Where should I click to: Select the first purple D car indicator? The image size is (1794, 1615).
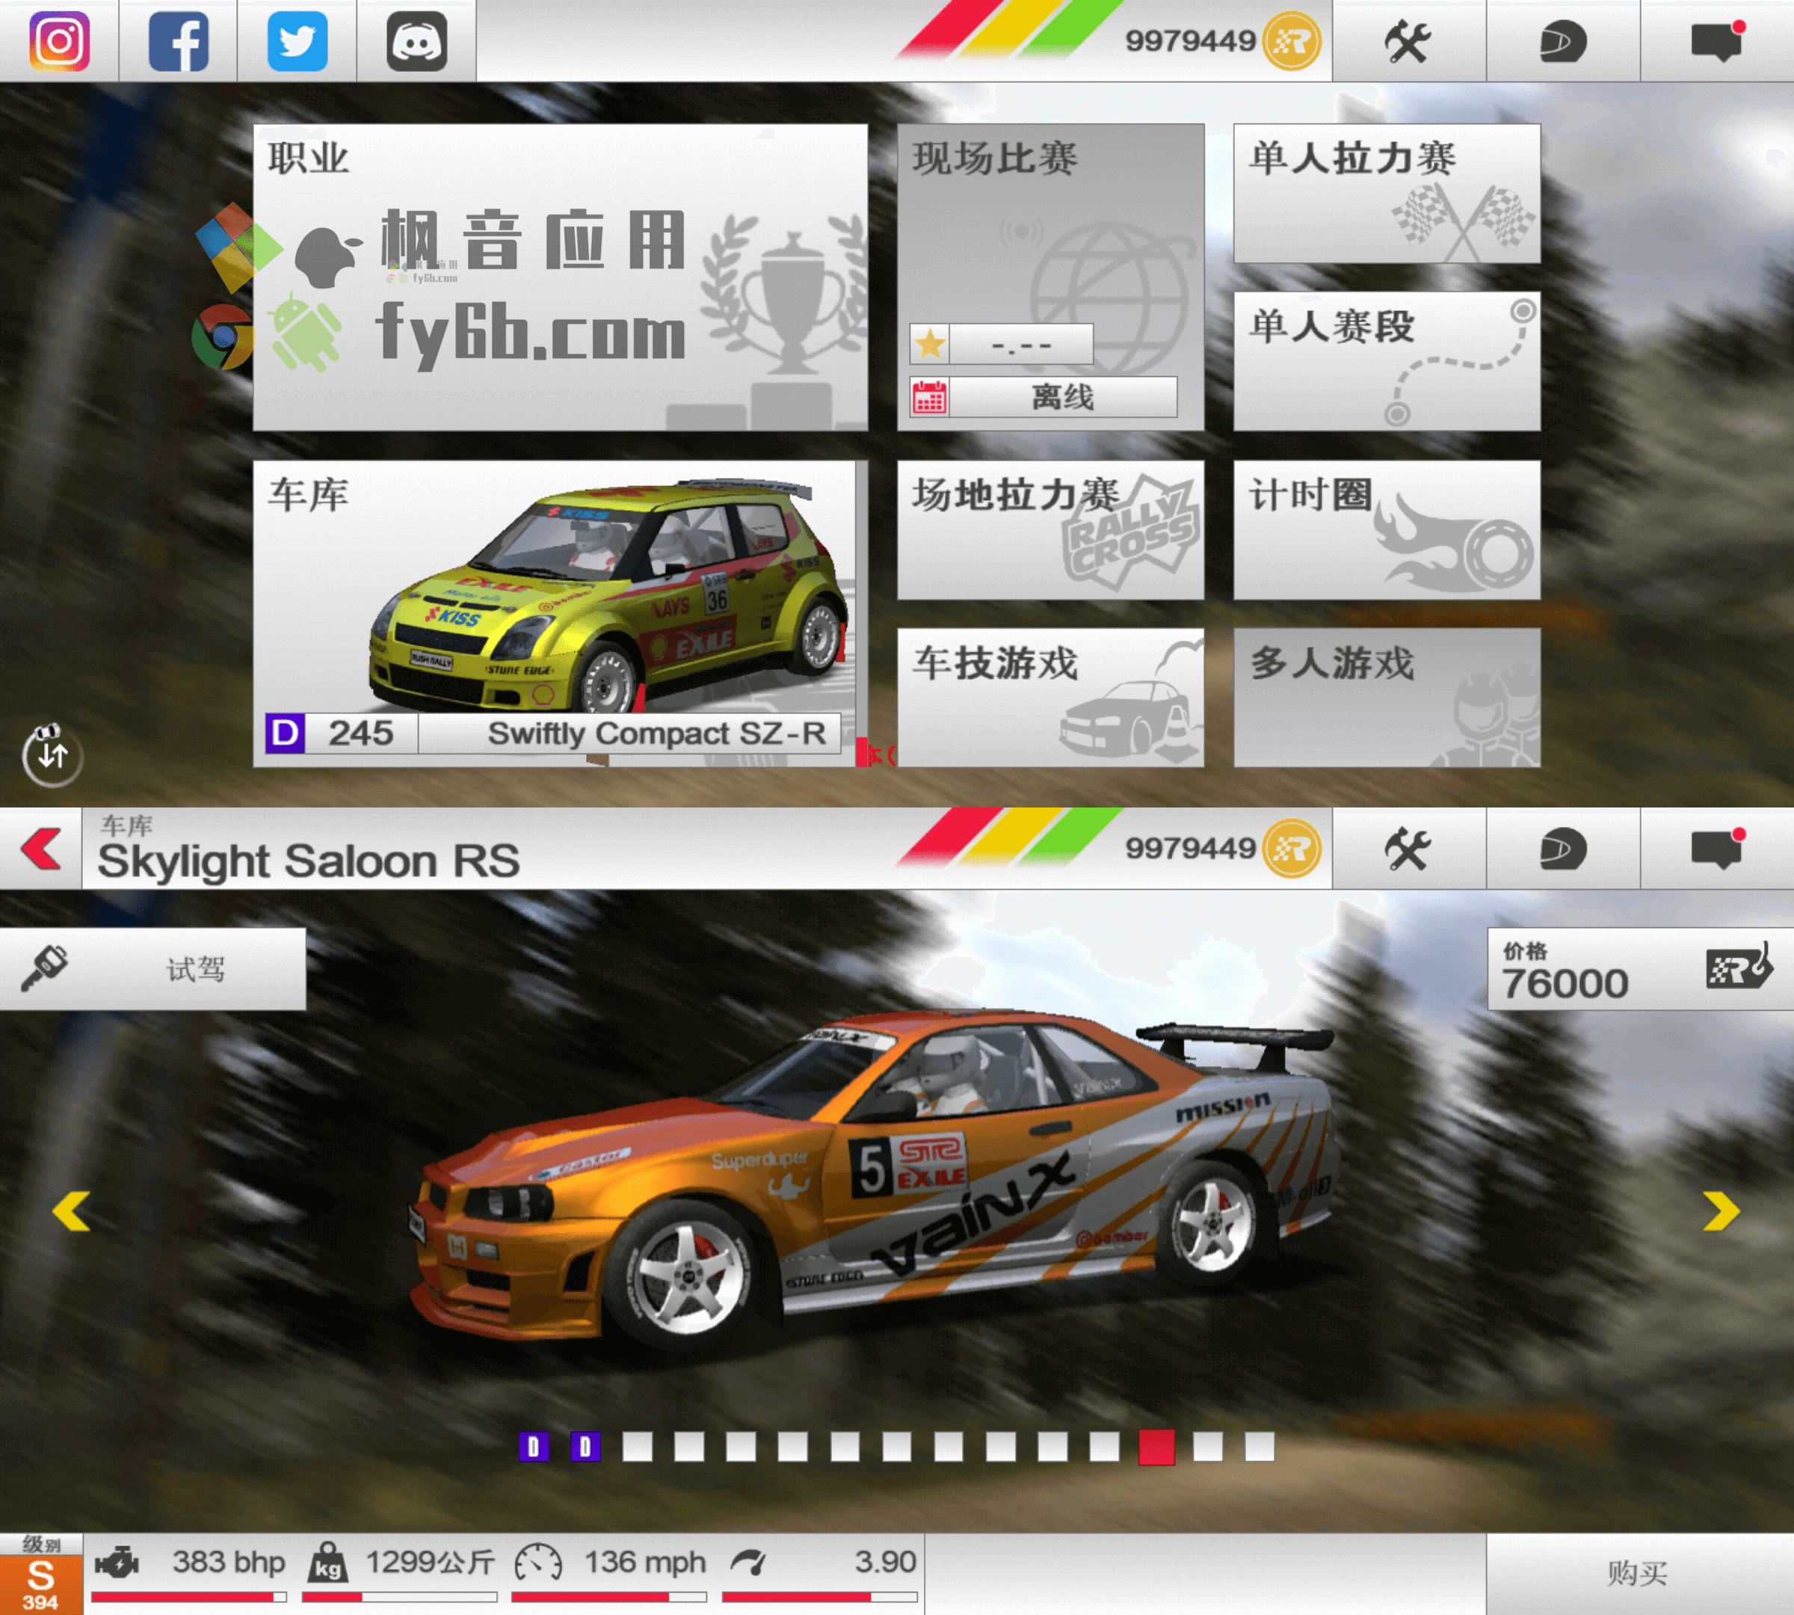click(x=533, y=1448)
